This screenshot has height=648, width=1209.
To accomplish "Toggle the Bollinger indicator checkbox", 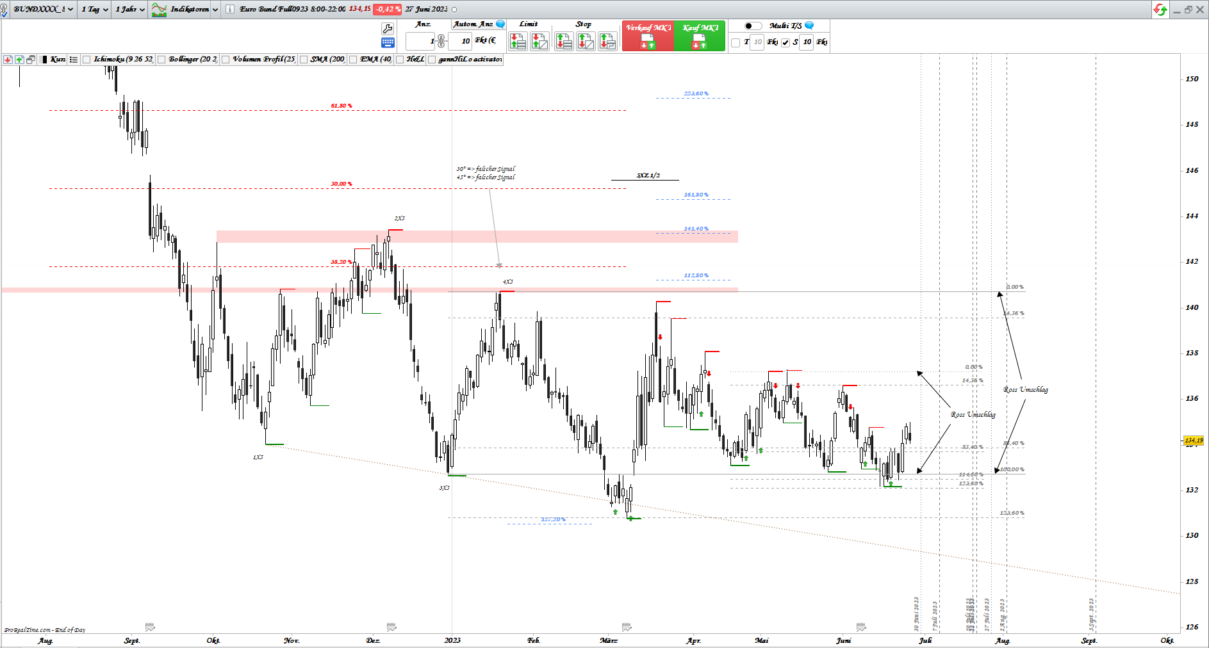I will [162, 60].
